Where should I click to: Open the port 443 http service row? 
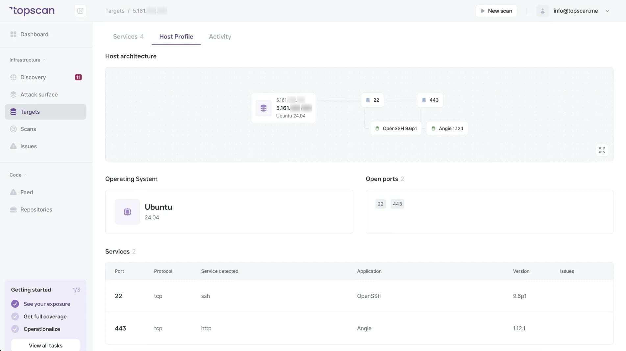pos(359,328)
